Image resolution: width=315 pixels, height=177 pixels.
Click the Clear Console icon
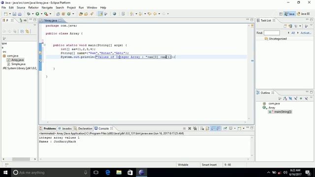pyautogui.click(x=202, y=128)
